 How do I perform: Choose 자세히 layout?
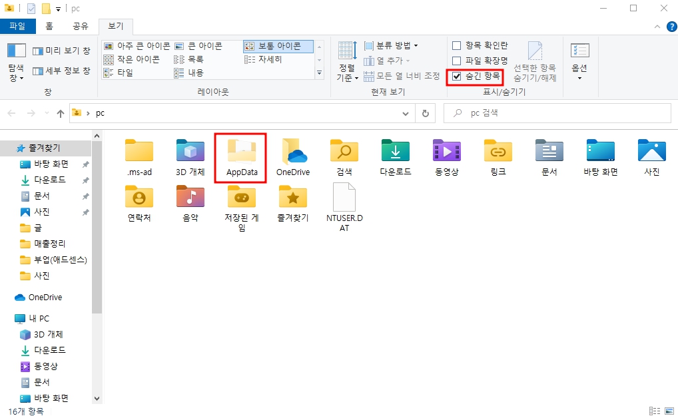coord(263,59)
